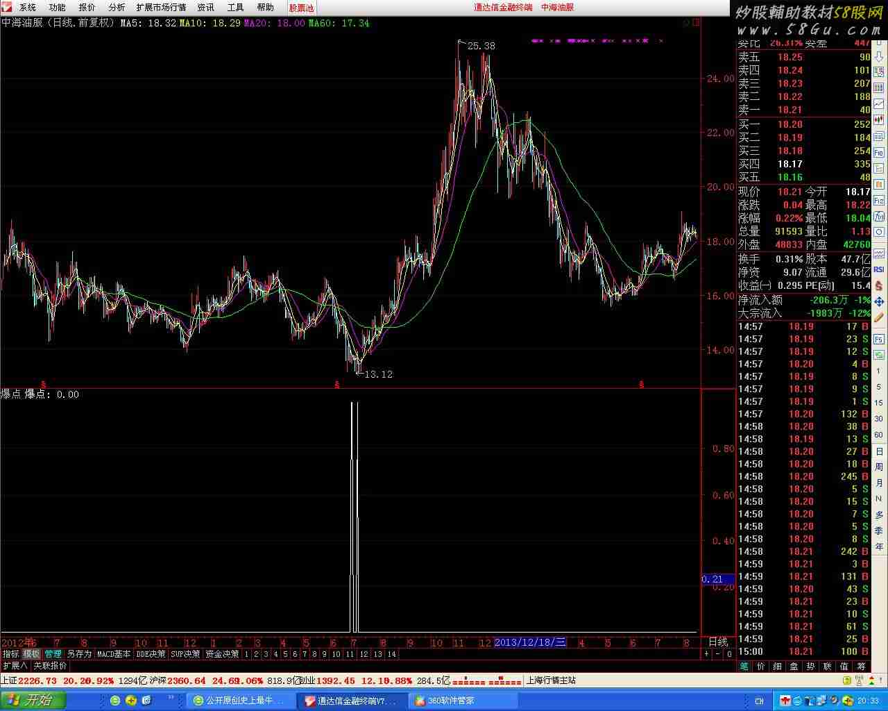
Task: Expand the 扩展∧ panel at bottom left
Action: coord(15,666)
